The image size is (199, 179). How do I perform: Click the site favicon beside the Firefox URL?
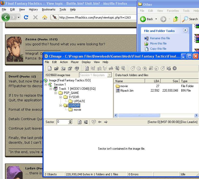[54, 17]
